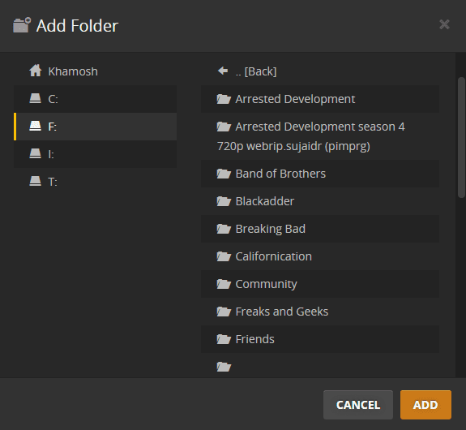Click the Breaking Bad folder icon
The image size is (466, 430).
[x=224, y=229]
